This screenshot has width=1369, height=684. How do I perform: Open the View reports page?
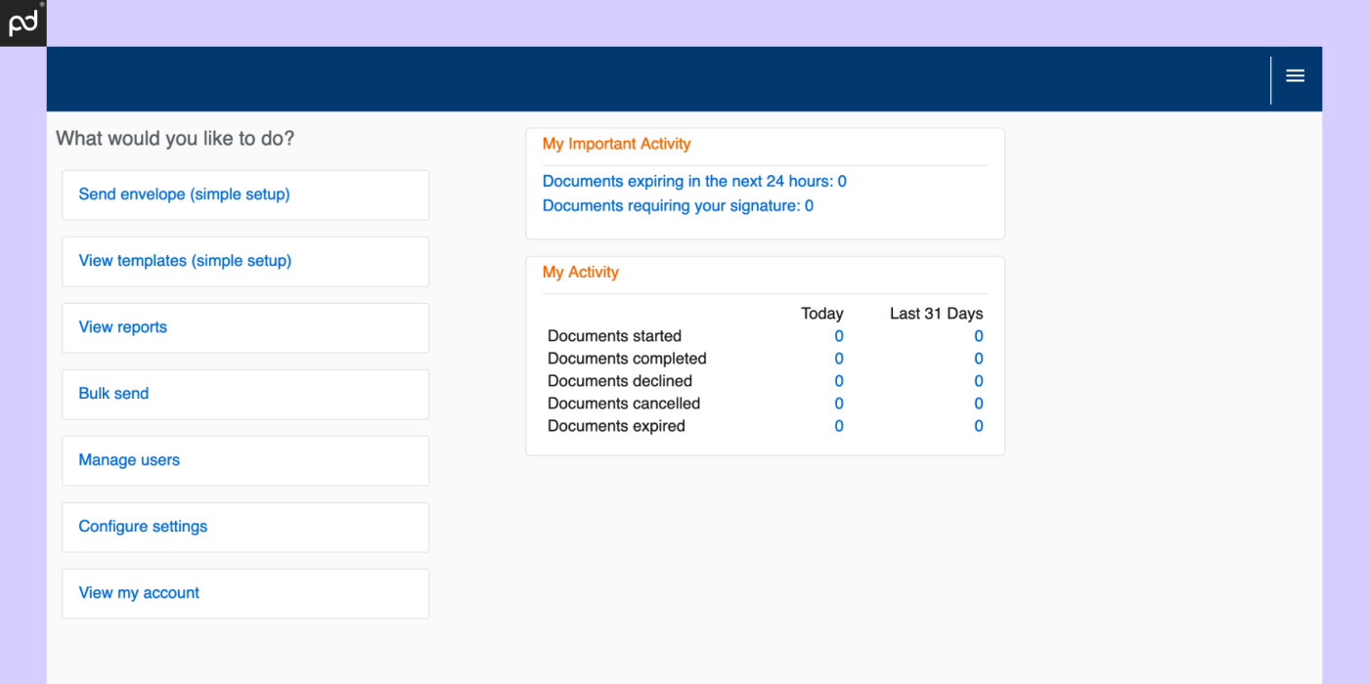(x=122, y=327)
